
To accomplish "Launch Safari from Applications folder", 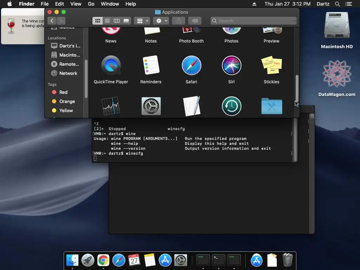I will (x=191, y=65).
